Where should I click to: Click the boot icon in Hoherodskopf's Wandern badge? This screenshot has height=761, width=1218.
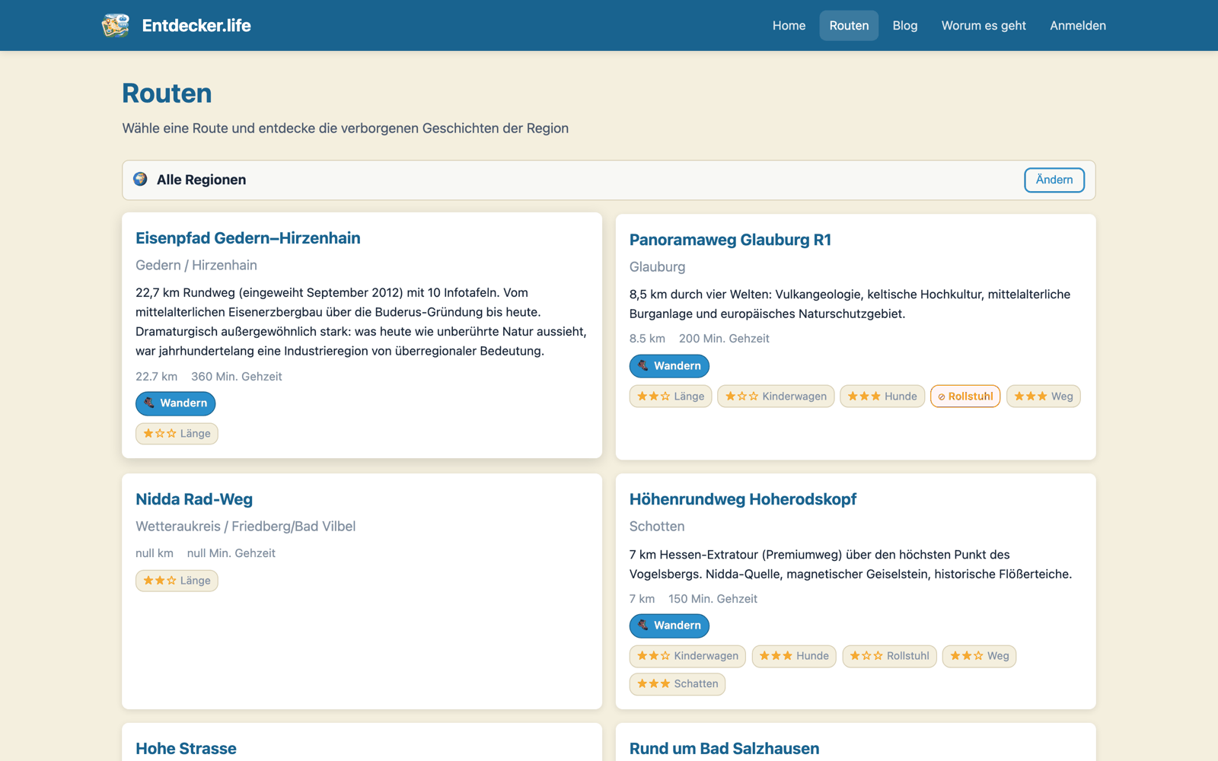tap(643, 625)
